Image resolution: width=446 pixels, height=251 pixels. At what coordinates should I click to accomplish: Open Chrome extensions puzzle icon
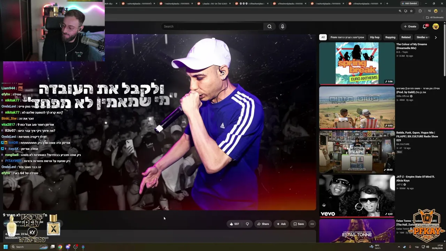(x=420, y=11)
